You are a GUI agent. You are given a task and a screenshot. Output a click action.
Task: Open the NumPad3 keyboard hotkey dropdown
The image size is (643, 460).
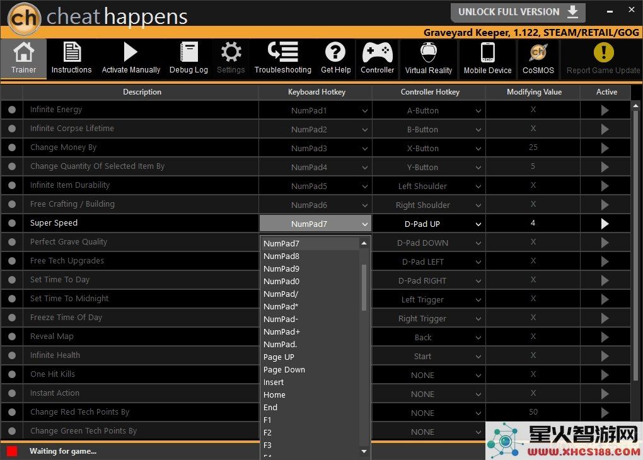coord(315,148)
